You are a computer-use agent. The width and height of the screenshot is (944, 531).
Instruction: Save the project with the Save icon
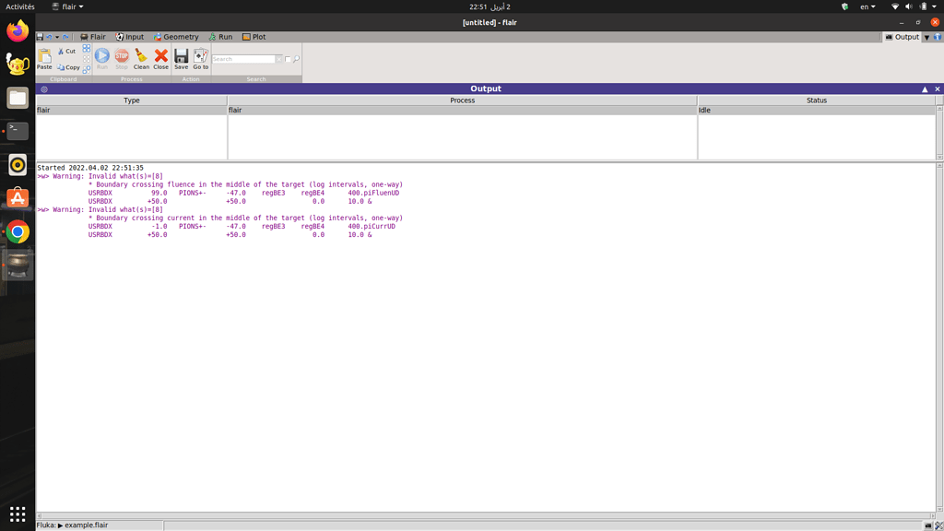(181, 57)
